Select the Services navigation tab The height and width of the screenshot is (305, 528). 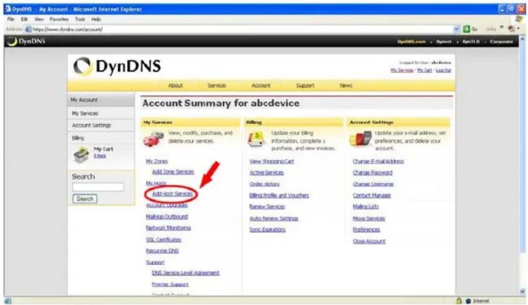click(217, 86)
